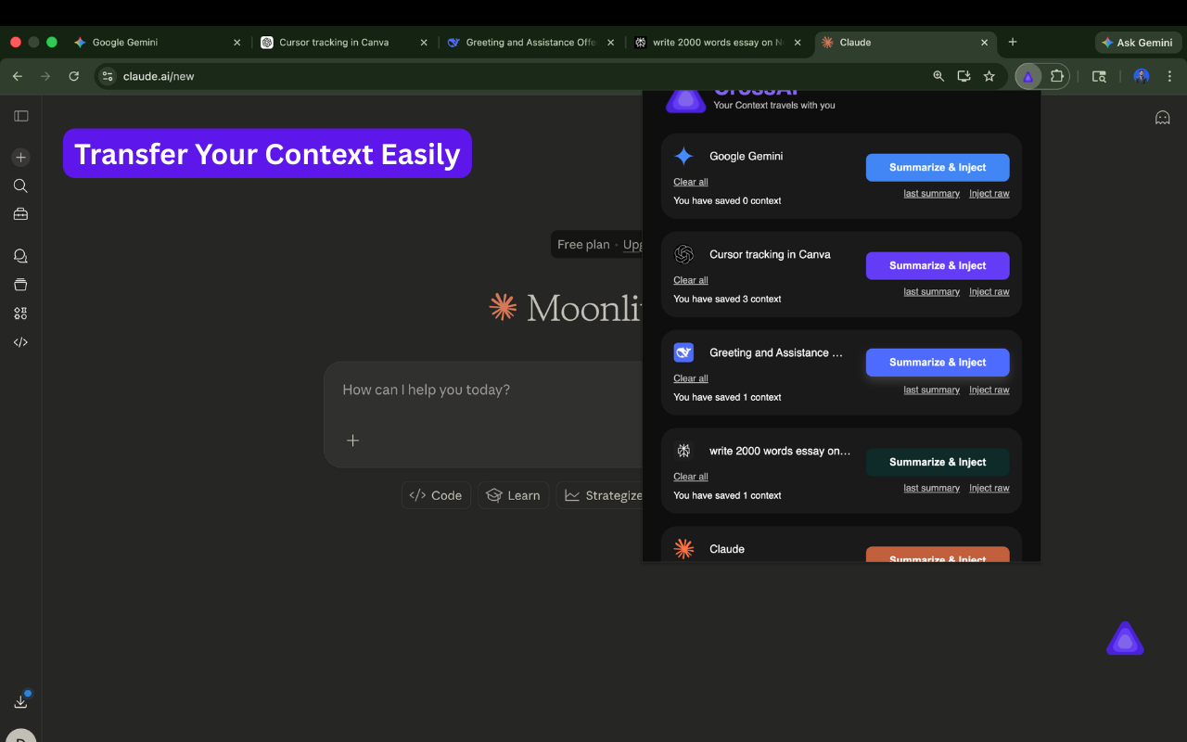Click Summarize & Inject for Google Gemini
This screenshot has width=1187, height=742.
[x=938, y=168]
